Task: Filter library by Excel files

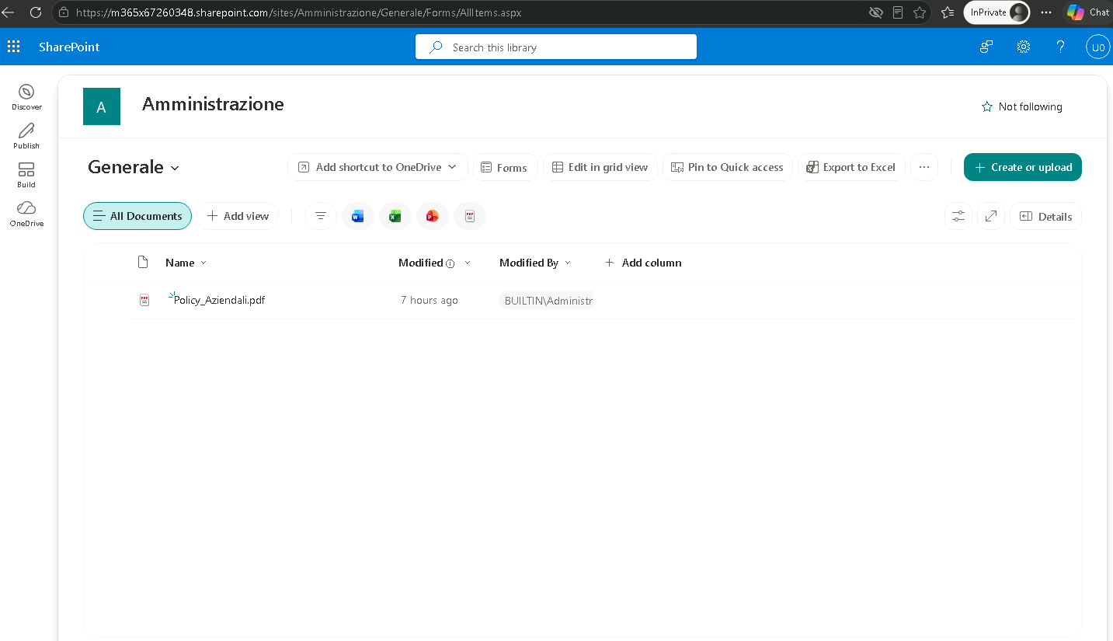Action: click(x=395, y=216)
